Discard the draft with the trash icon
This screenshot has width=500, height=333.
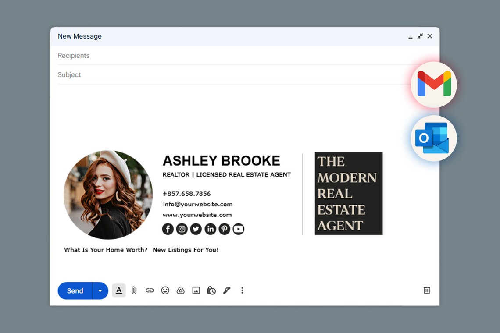coord(427,290)
